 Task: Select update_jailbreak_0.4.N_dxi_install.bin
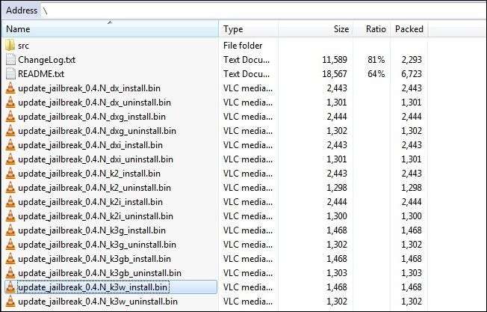tap(90, 145)
